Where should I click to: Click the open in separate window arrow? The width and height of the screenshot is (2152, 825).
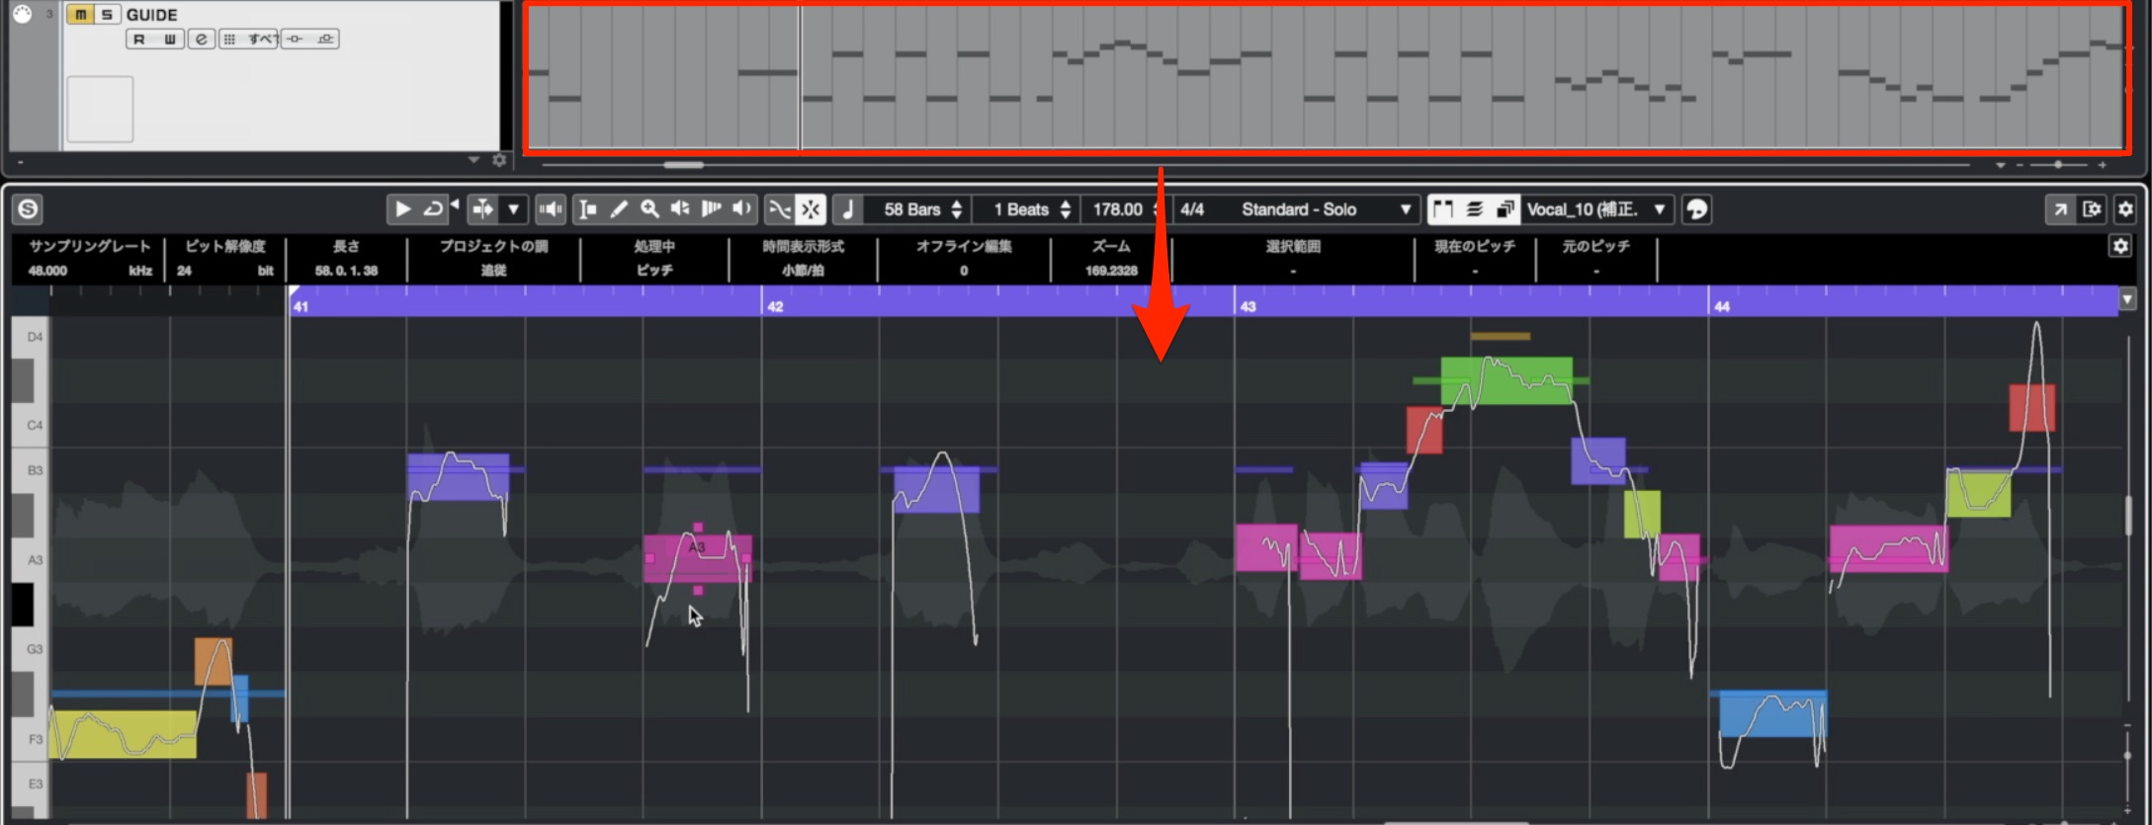[2060, 208]
